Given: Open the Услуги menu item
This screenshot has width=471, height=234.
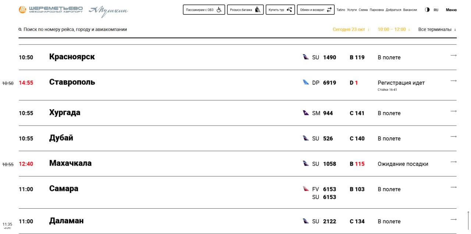Looking at the screenshot, I should point(352,10).
